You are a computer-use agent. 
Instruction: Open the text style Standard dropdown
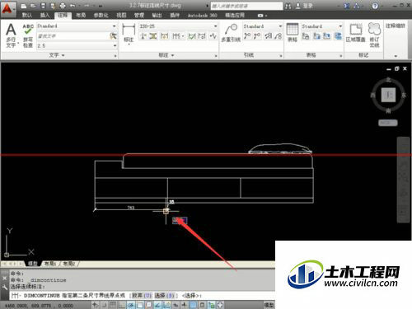point(77,26)
